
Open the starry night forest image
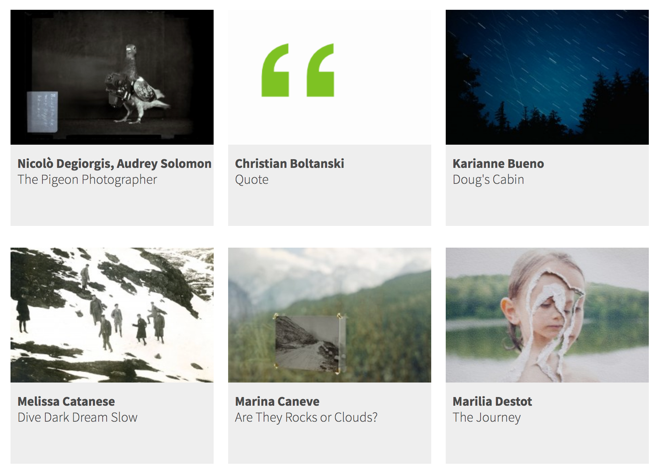coord(547,77)
